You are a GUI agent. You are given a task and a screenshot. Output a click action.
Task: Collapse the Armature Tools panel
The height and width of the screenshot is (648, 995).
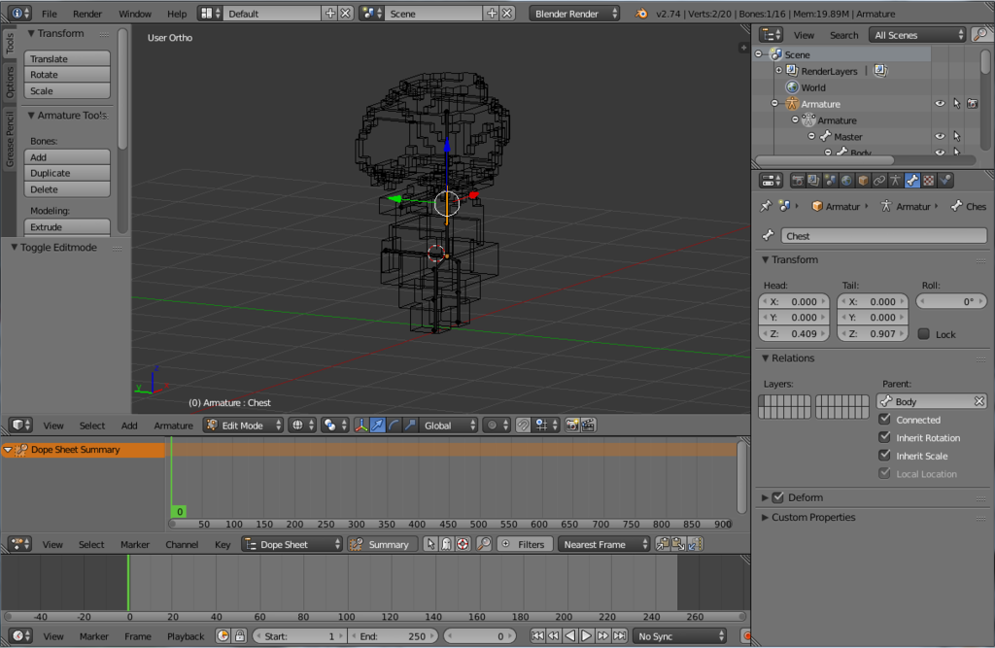[30, 116]
